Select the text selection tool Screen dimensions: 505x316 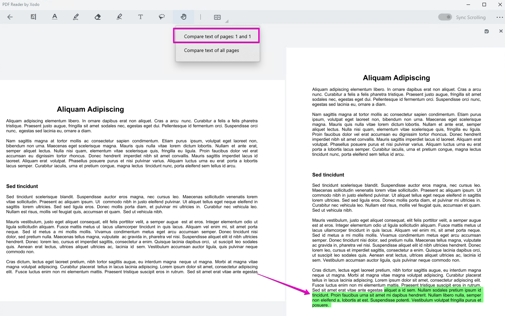tap(33, 17)
